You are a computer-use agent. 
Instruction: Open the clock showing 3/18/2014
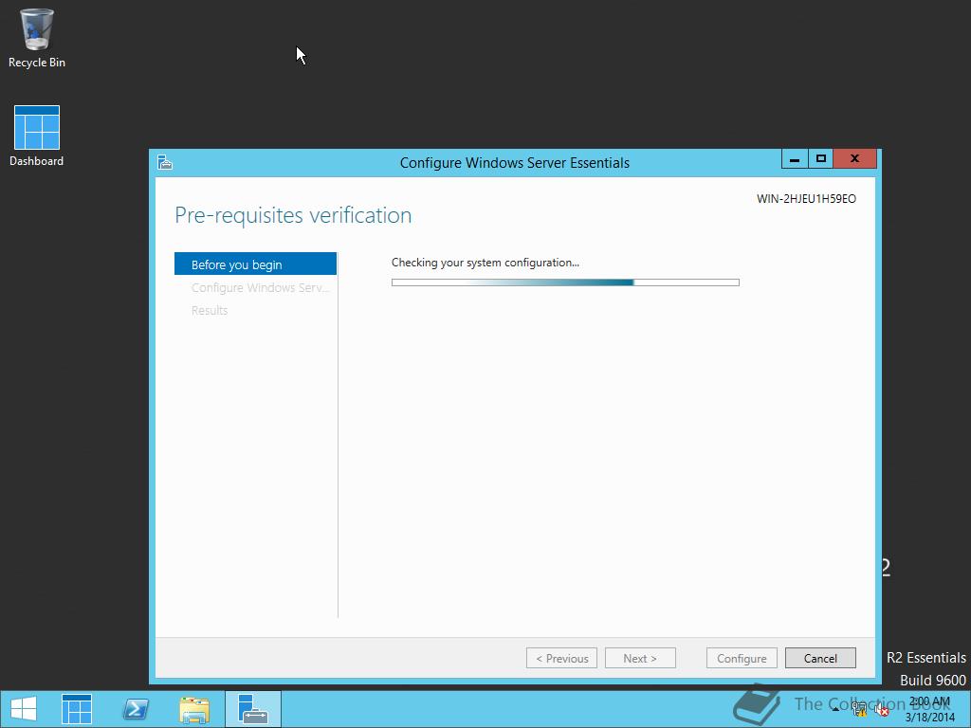click(929, 709)
